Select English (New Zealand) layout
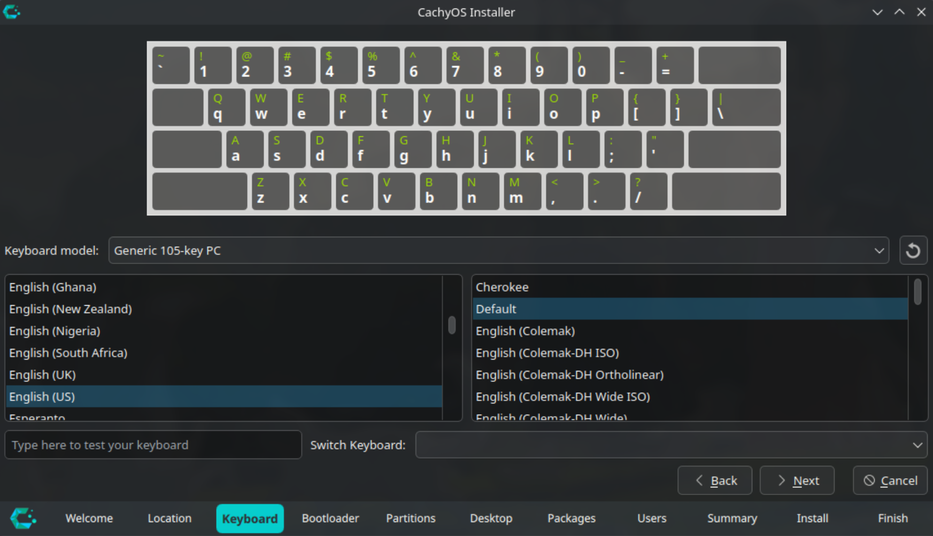The height and width of the screenshot is (536, 933). [224, 309]
